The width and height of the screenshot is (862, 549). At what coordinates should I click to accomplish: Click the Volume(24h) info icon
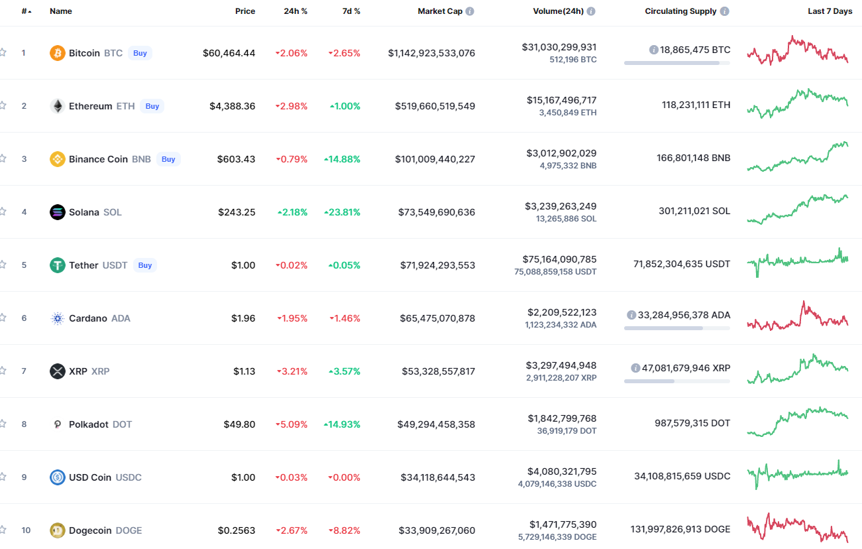click(591, 11)
